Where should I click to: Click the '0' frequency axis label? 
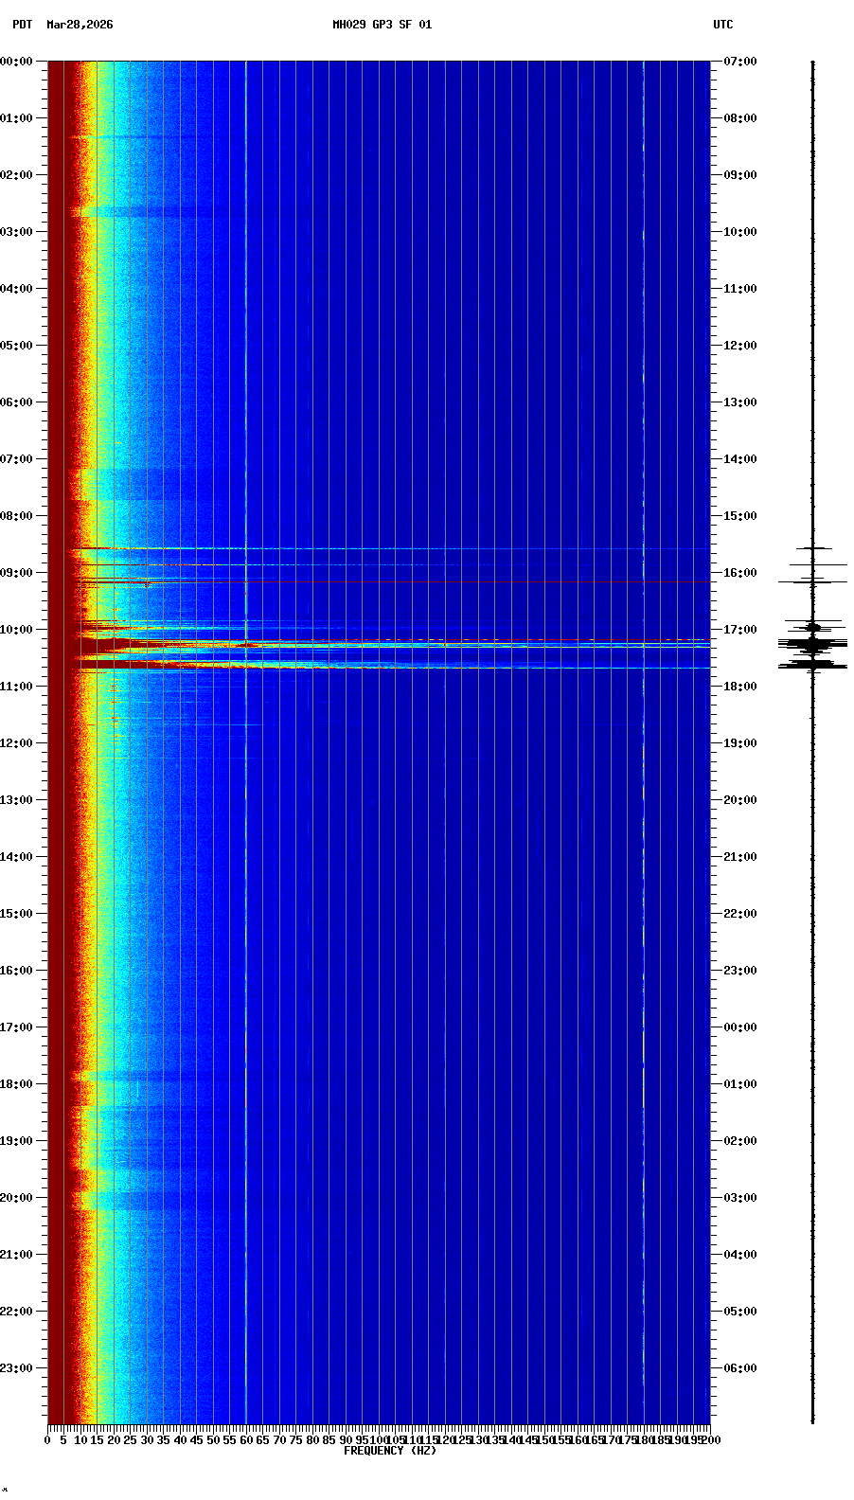coord(47,1440)
